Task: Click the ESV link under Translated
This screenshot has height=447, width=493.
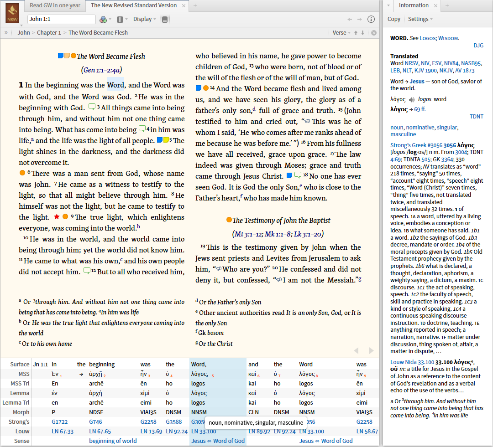Action: [436, 63]
